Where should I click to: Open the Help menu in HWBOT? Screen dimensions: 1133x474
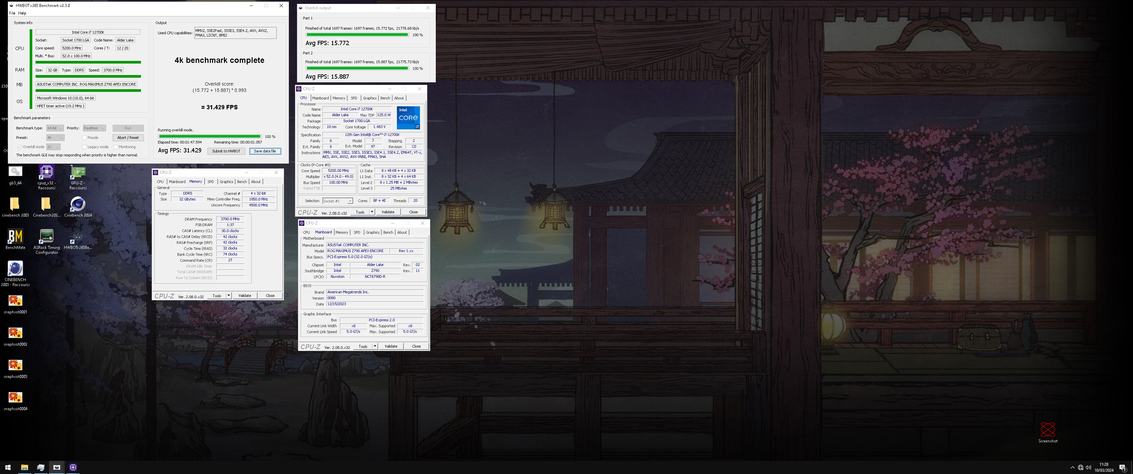(22, 13)
